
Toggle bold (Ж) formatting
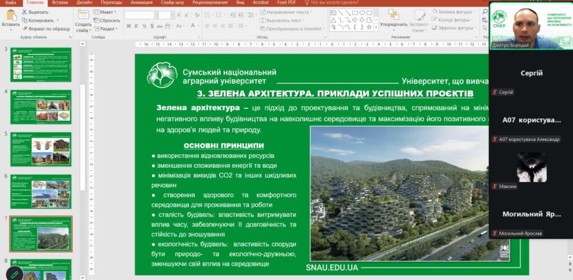pyautogui.click(x=129, y=26)
